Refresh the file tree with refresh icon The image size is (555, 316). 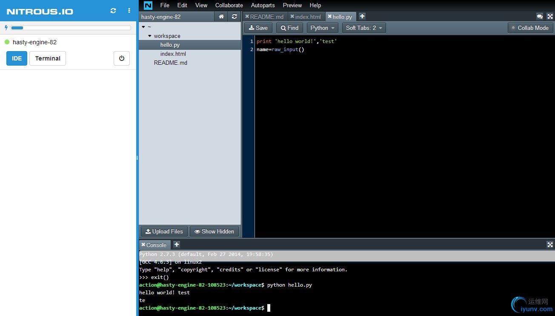click(x=234, y=17)
